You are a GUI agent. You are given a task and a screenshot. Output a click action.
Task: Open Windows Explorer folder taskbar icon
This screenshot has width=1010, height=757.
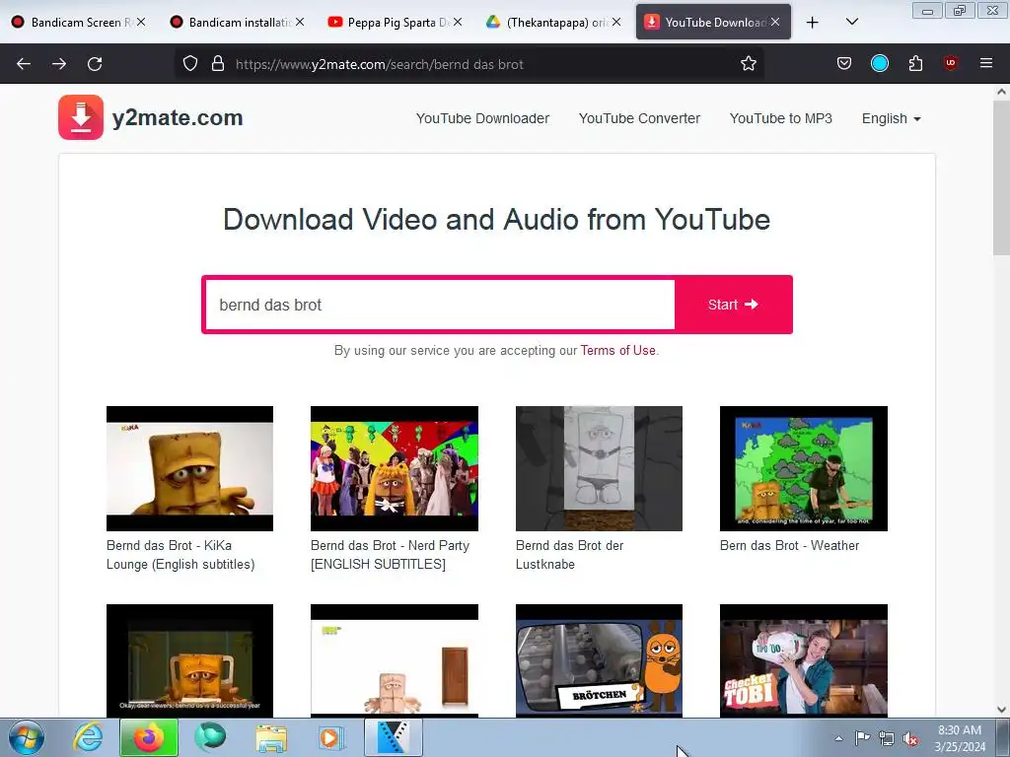tap(271, 737)
